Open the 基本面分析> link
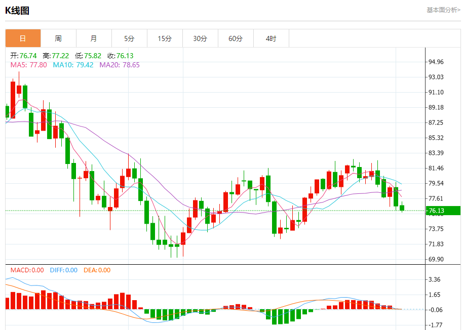Screen dimensions: 462x330 [x=443, y=10]
